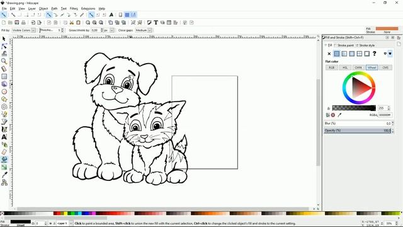Select CMYK color mode button

[358, 67]
